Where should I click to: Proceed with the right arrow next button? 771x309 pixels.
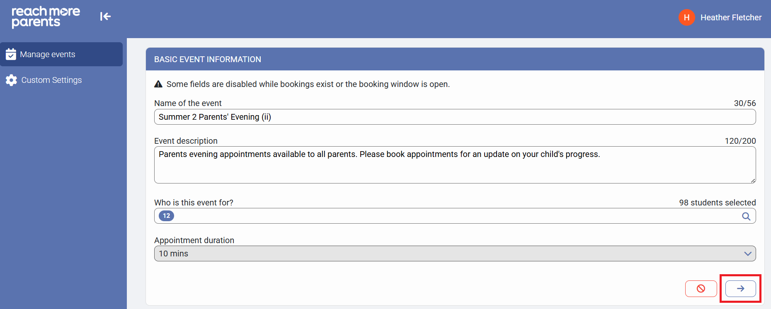(740, 289)
